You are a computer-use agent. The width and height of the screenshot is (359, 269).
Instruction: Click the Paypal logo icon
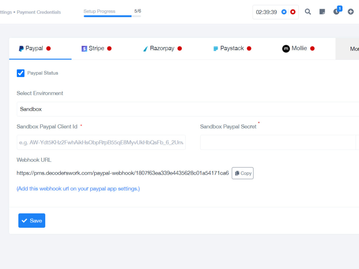coord(21,48)
